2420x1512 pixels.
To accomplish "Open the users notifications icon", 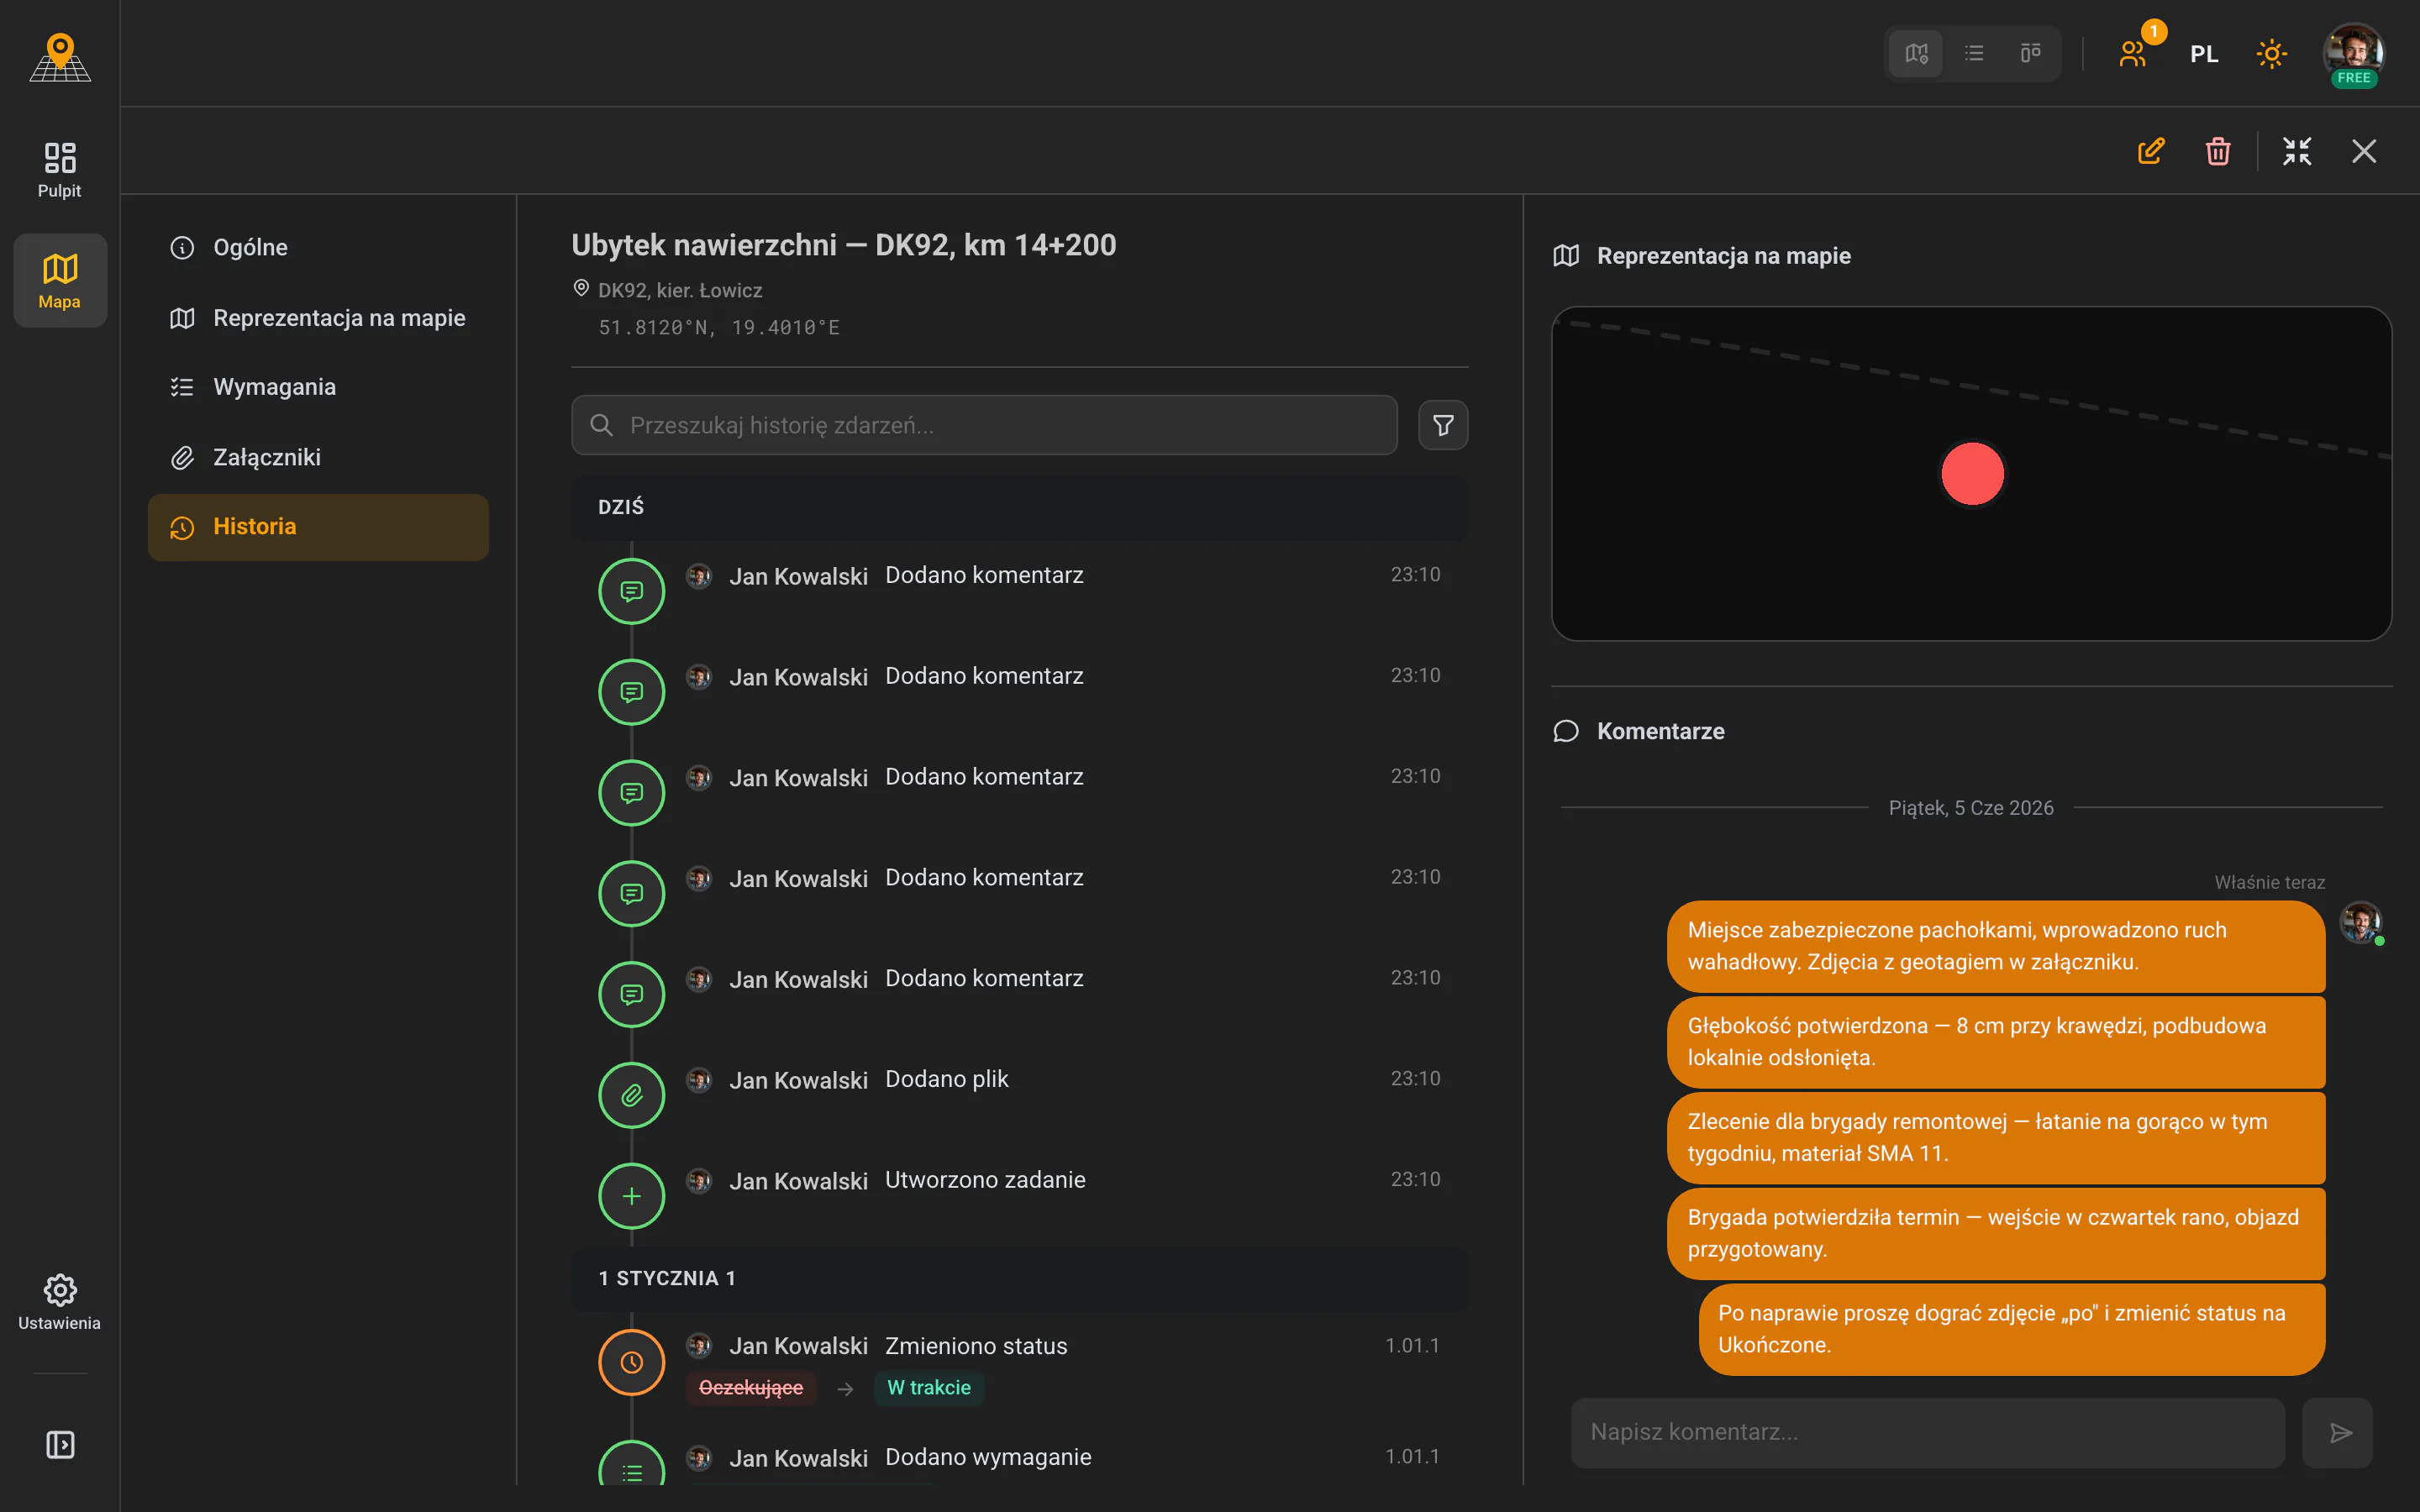I will coord(2133,53).
